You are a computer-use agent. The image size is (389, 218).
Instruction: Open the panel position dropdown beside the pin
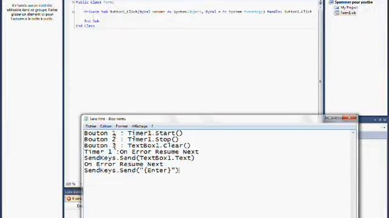(x=375, y=120)
